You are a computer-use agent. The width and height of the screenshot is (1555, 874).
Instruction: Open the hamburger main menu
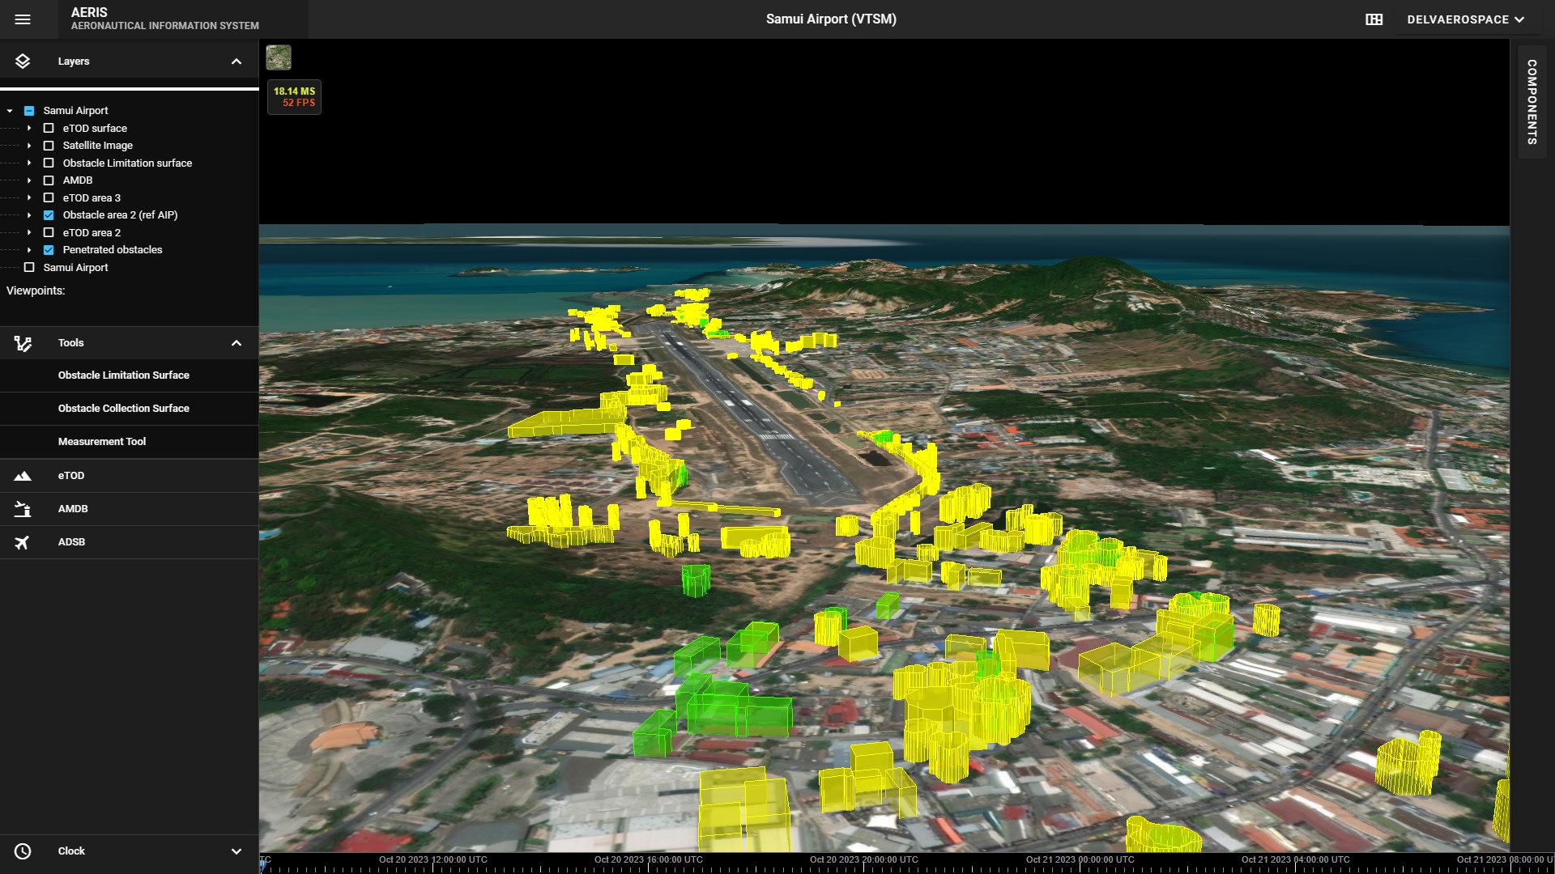(x=23, y=19)
